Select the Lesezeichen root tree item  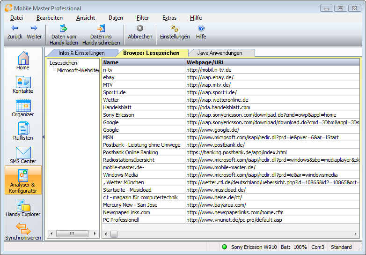[63, 63]
